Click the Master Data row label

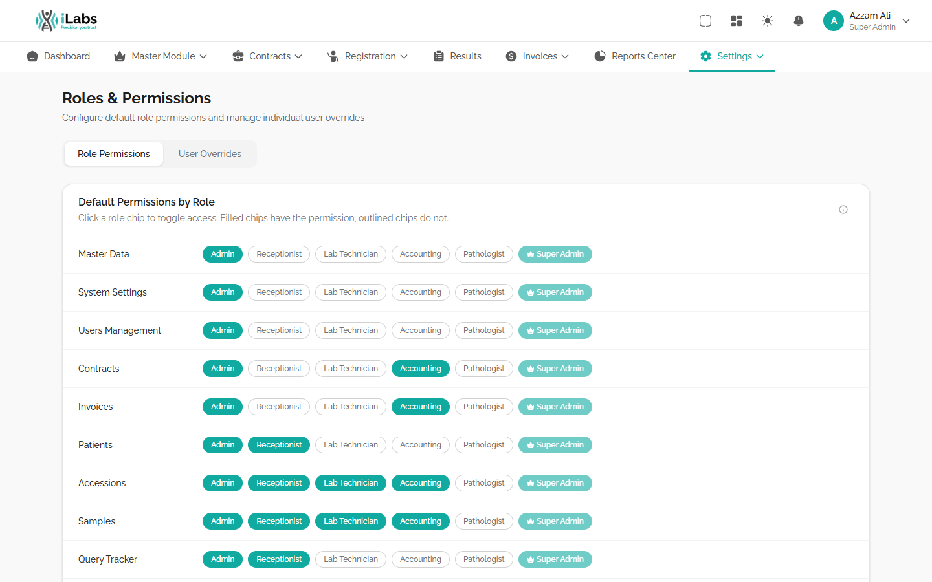[x=104, y=254]
